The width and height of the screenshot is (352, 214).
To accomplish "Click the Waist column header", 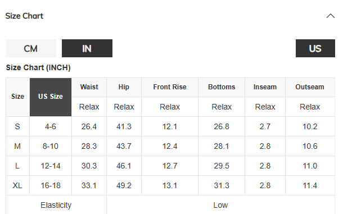I will [89, 87].
